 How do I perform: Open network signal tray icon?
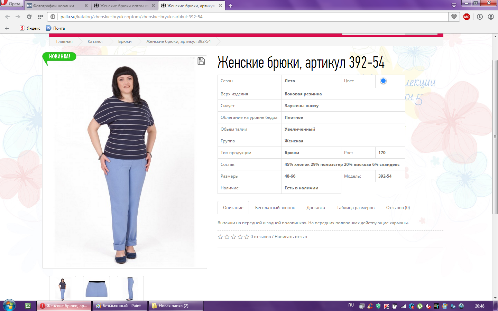pos(403,306)
